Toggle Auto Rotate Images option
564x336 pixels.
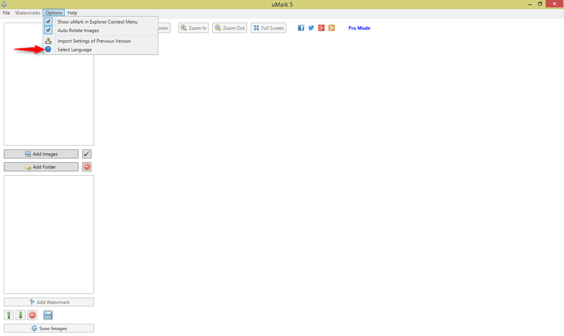100,30
